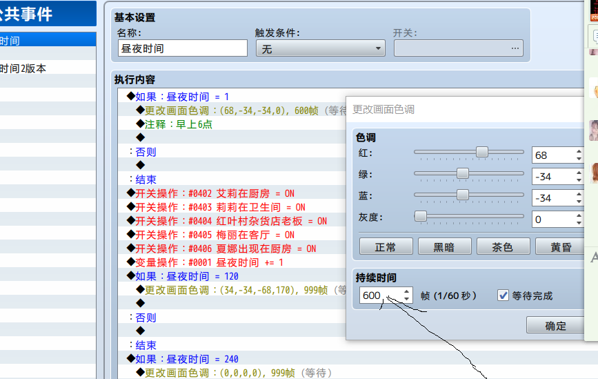Select the 变量操作 #0001 昼夜时间 += 1 line

coord(205,262)
